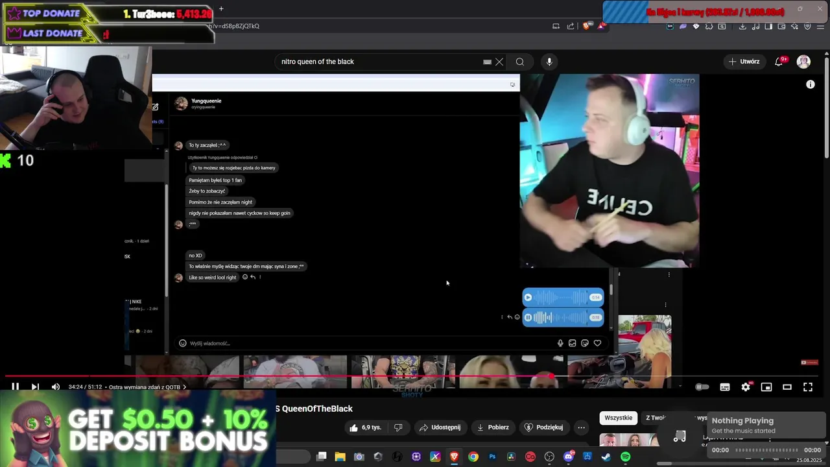Screen dimensions: 830x467
Task: Open Brave VPN shield icon
Action: (x=807, y=27)
